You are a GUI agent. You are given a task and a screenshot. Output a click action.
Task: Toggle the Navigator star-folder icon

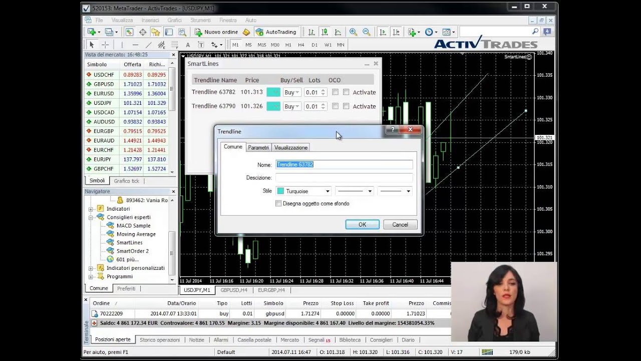tap(156, 32)
